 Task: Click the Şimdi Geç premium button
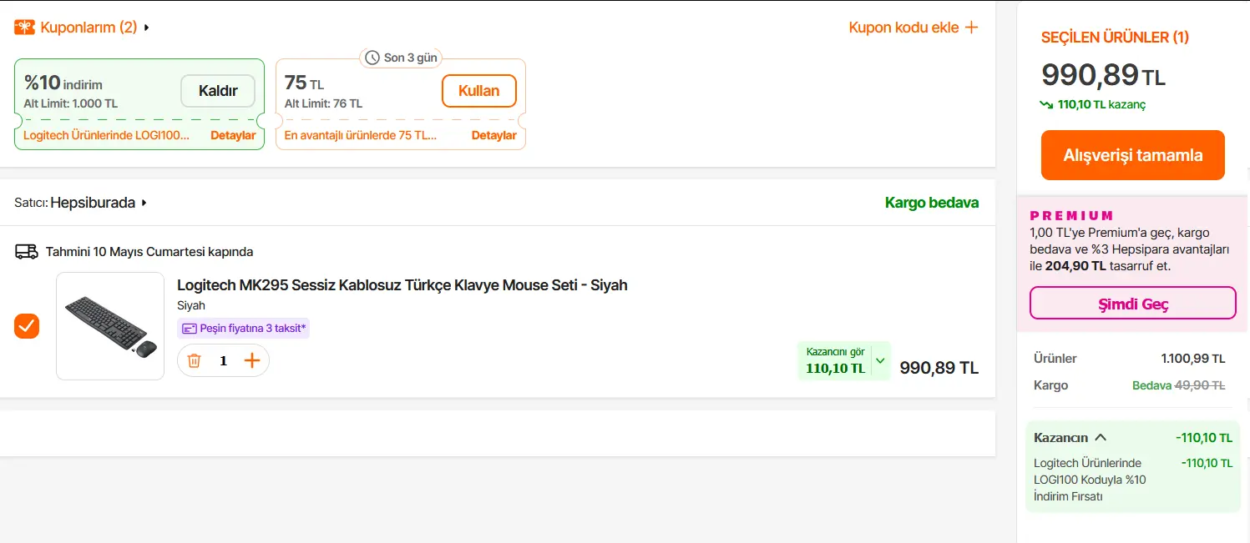(x=1133, y=304)
